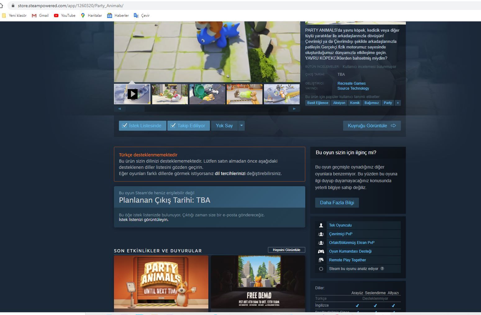481x315 pixels.
Task: Select the Basit Eğlence tag
Action: point(318,103)
